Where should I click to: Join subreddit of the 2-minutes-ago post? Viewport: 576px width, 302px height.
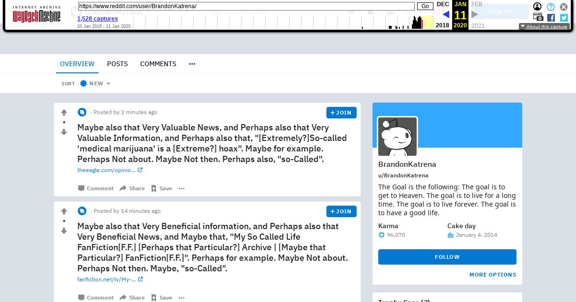(x=341, y=113)
